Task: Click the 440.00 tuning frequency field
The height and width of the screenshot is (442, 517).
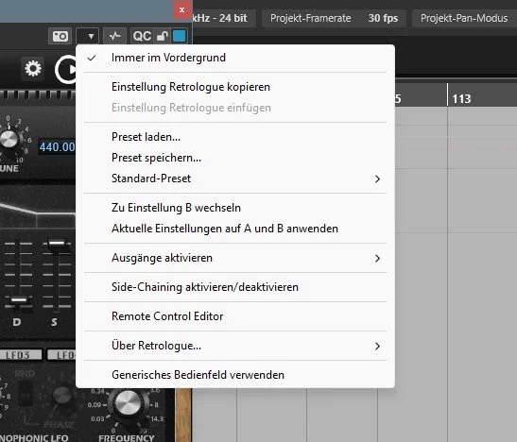Action: (x=57, y=147)
